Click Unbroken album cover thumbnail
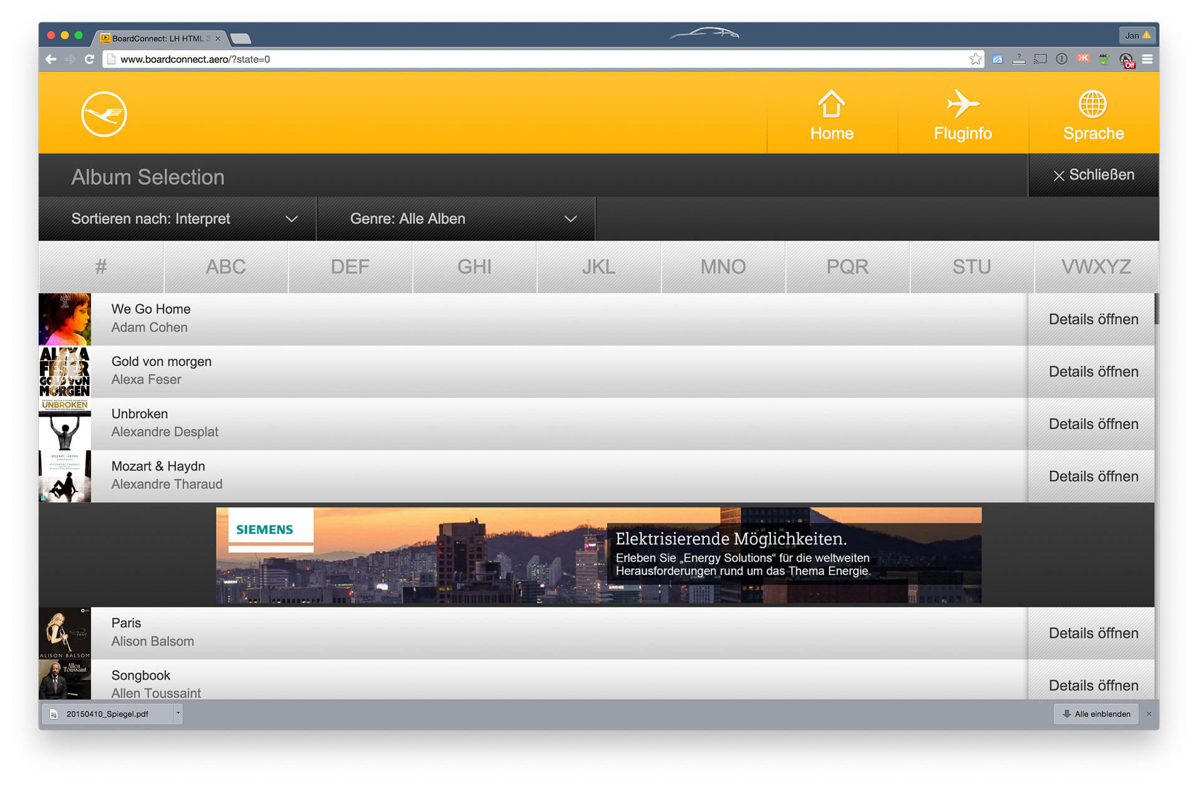Viewport: 1198px width, 785px height. click(x=65, y=424)
